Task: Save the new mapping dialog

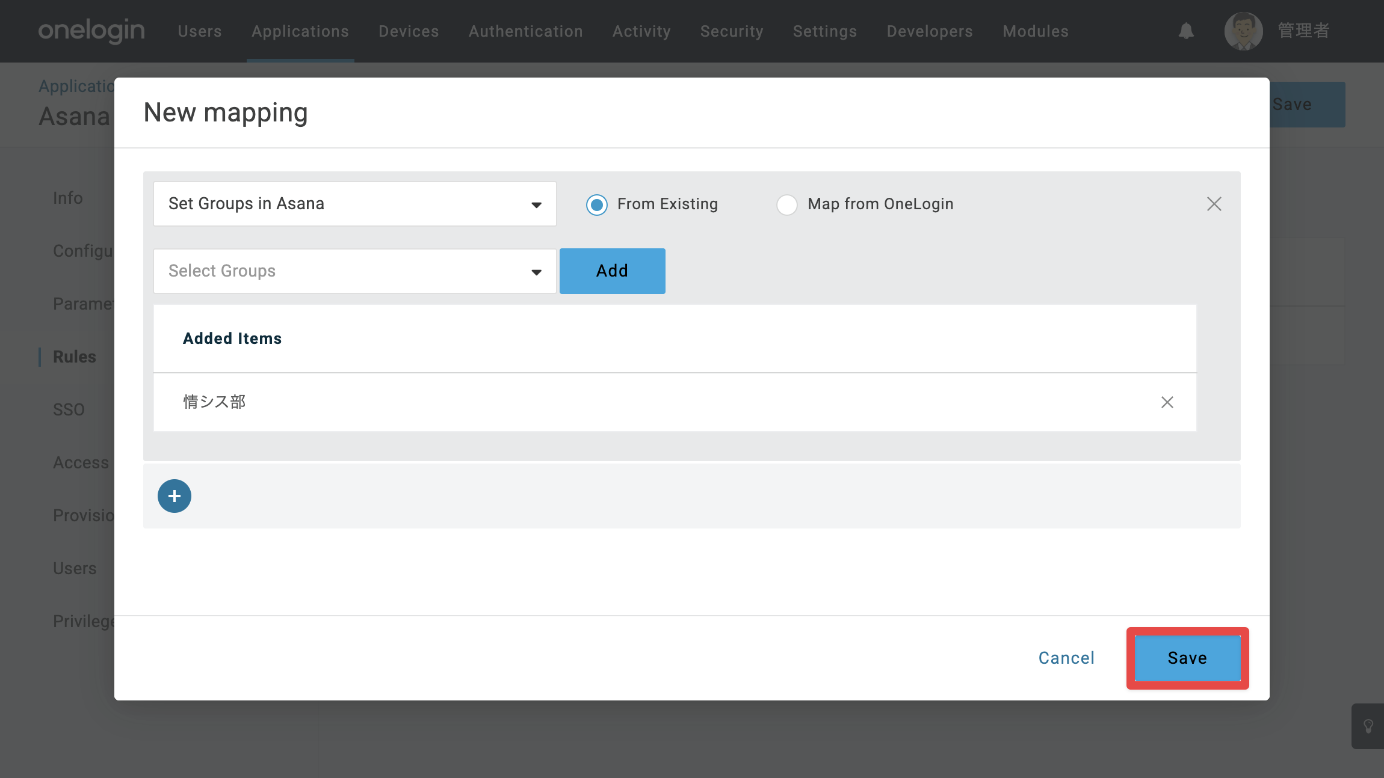Action: pos(1187,658)
